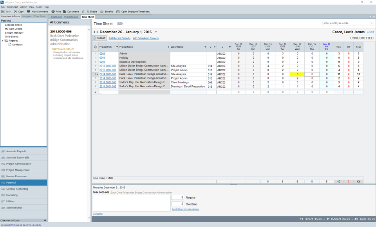Select the Clearview::InFocus tab
Viewport: 376px width, 227px height.
11,16
